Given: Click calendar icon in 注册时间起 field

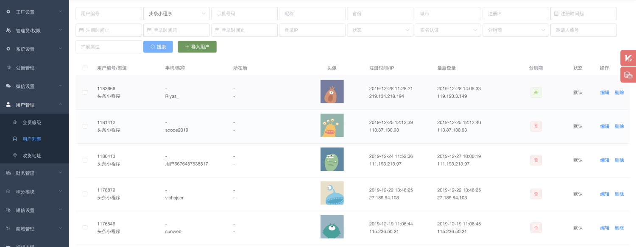Looking at the screenshot, I should click(556, 14).
